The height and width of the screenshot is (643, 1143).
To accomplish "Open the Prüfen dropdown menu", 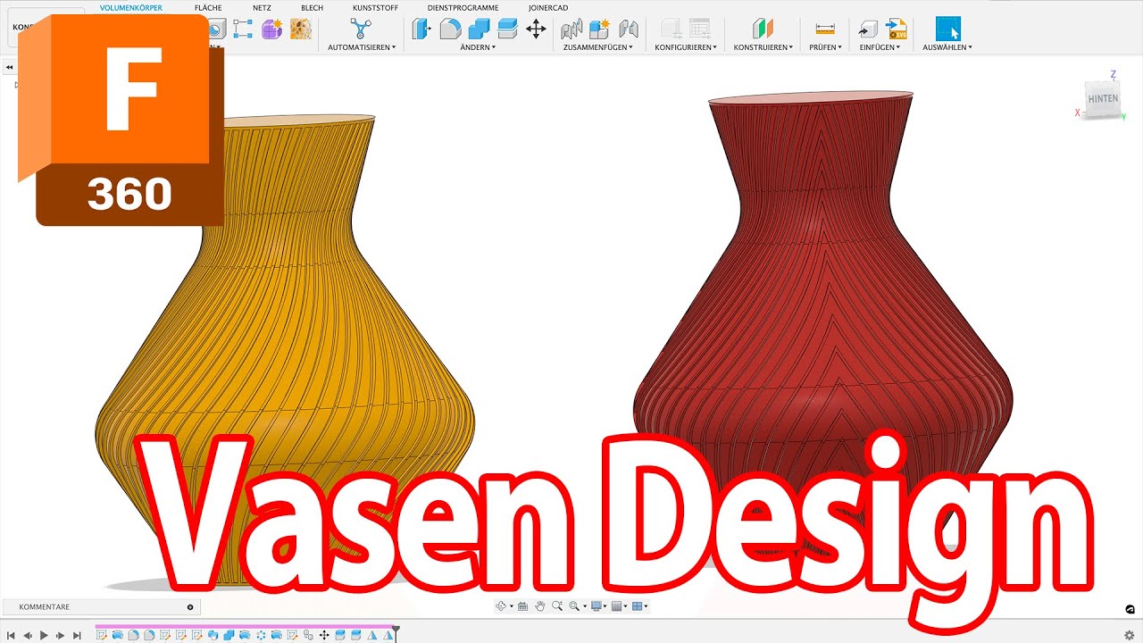I will pyautogui.click(x=826, y=46).
